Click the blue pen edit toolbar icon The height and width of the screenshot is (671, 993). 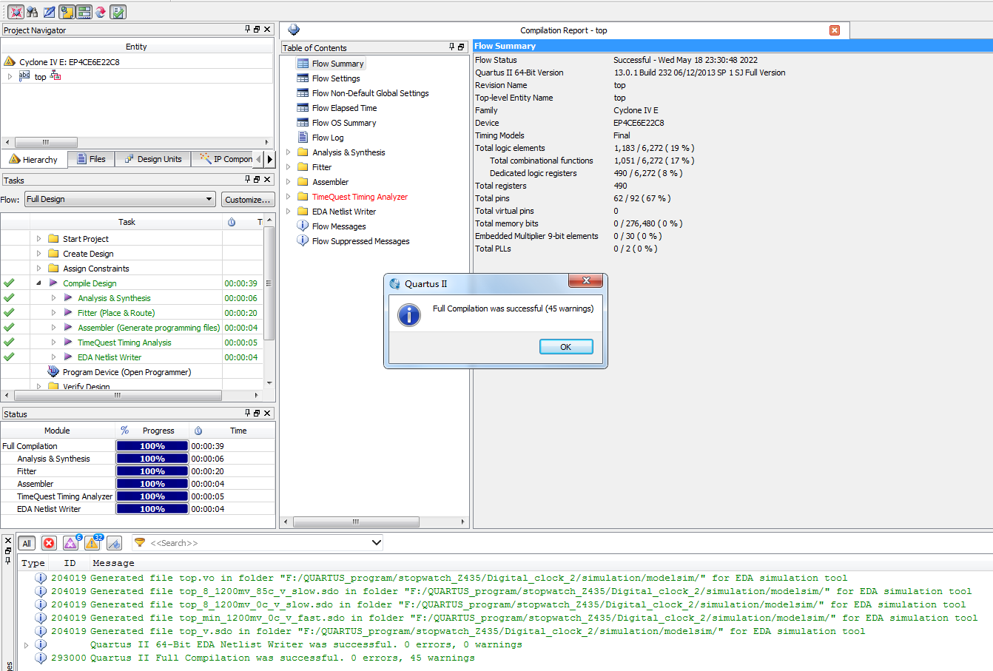coord(50,12)
